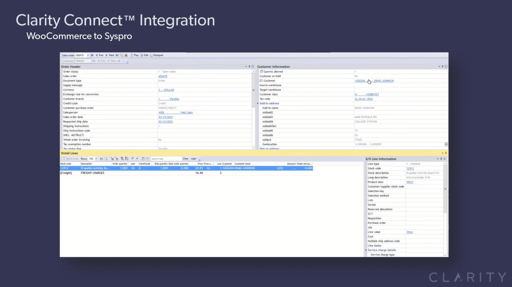Open sales order 406470 link
Screen dimensions: 512x287
pyautogui.click(x=163, y=76)
